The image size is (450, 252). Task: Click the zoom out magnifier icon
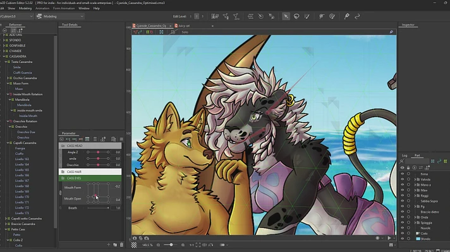[159, 245]
